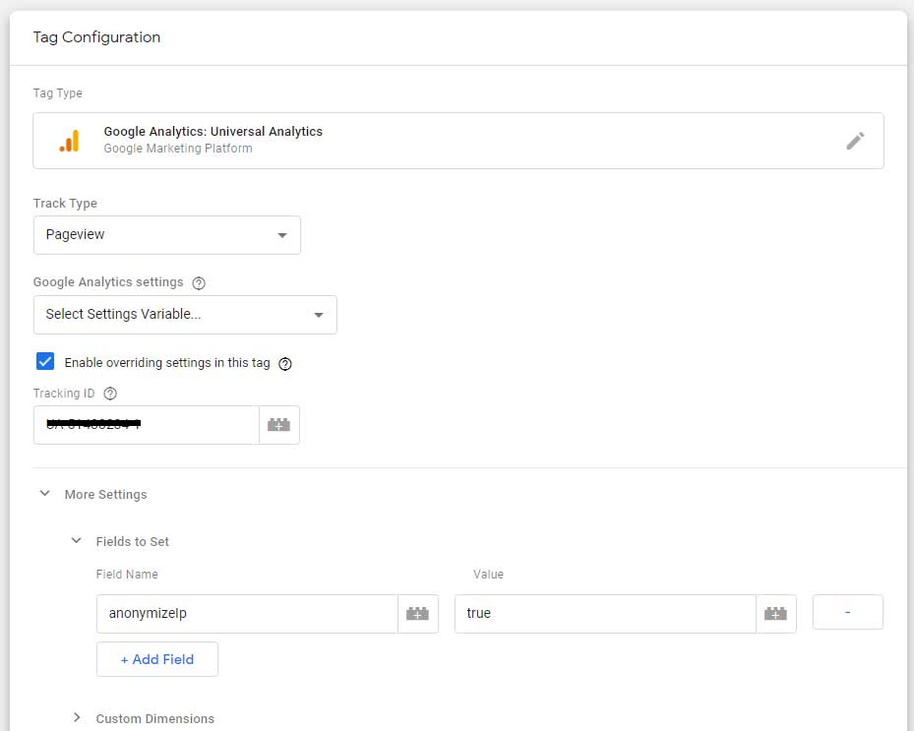Open help for Google Analytics settings

[199, 283]
